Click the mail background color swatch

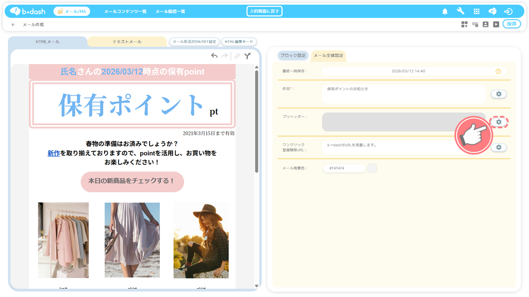click(x=372, y=168)
